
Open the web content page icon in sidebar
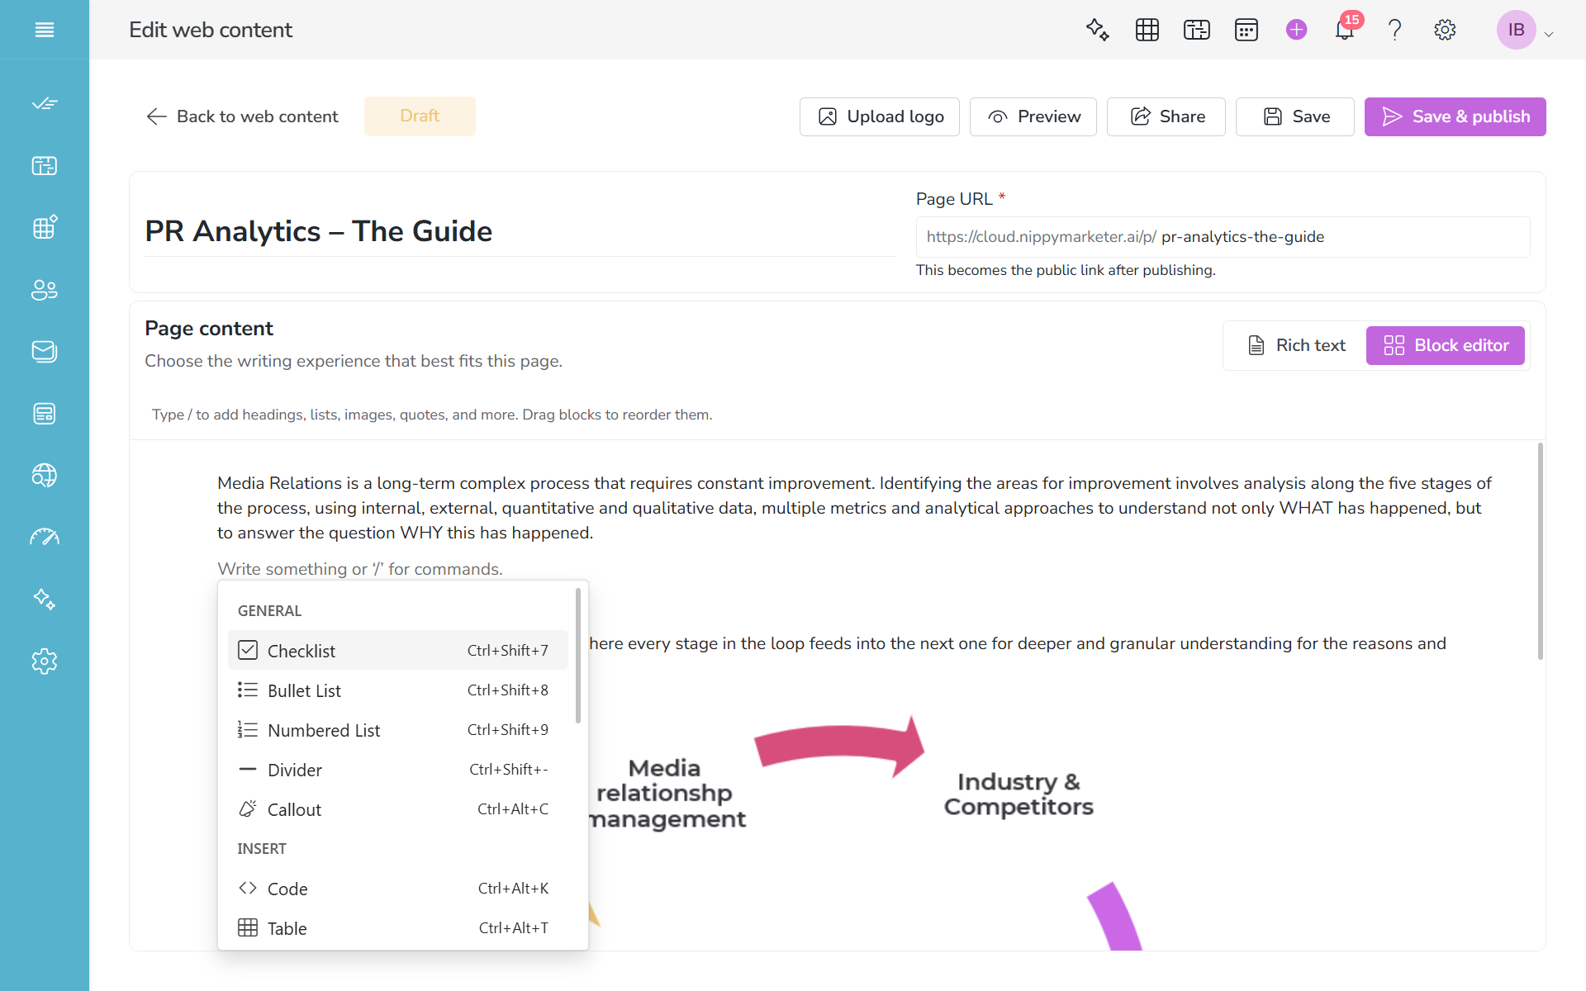(x=45, y=413)
